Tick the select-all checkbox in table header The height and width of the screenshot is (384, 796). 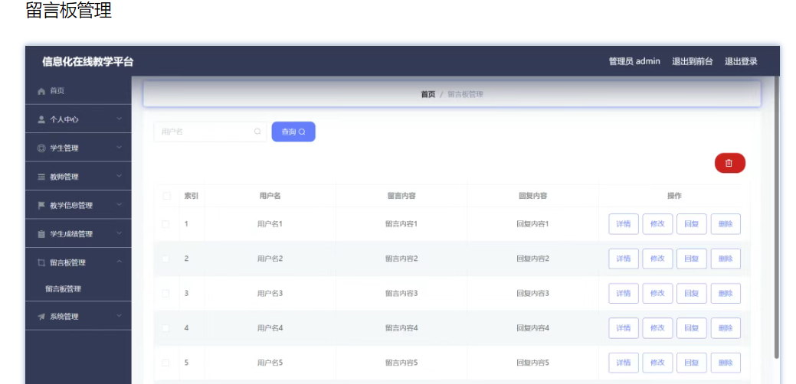pos(166,196)
